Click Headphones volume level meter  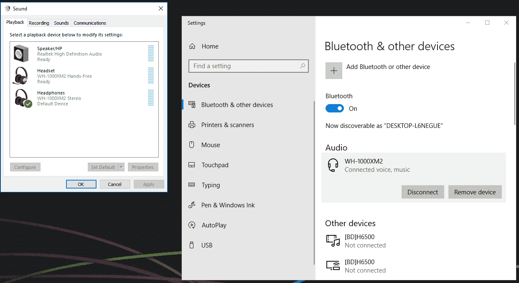pos(151,98)
